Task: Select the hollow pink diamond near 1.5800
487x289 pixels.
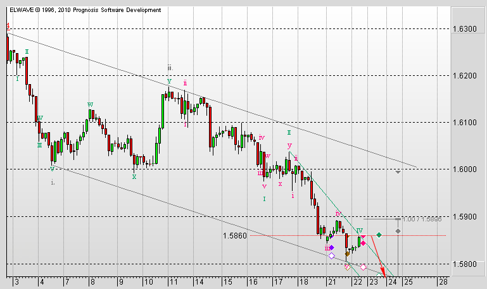Action: pyautogui.click(x=364, y=267)
